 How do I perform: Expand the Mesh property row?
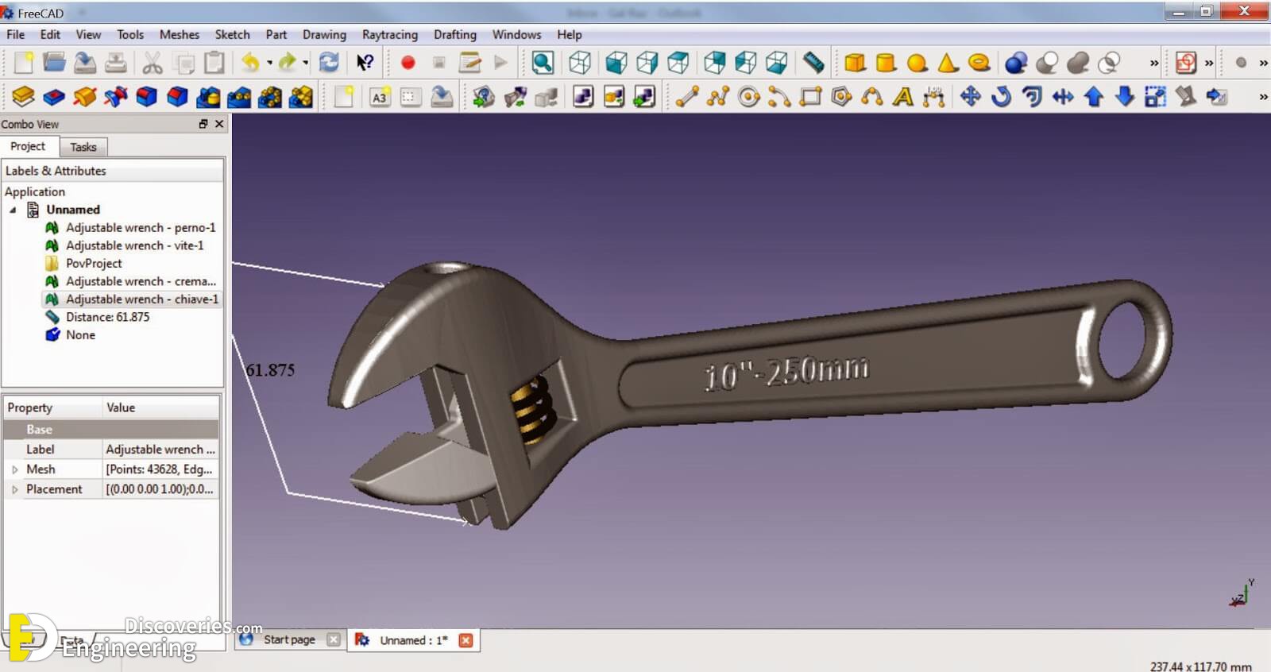(14, 469)
